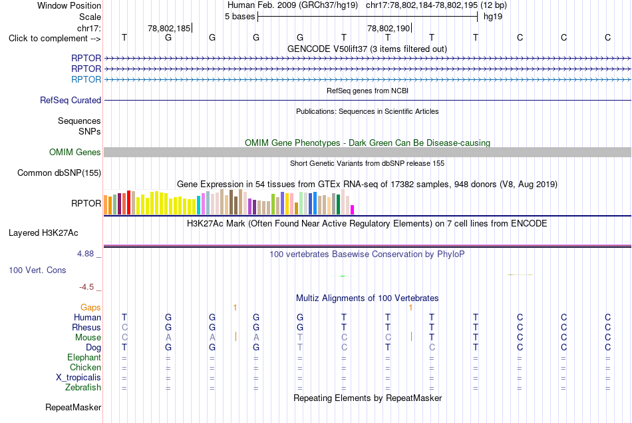This screenshot has height=423, width=632.
Task: Select the Chicken species label
Action: pos(85,367)
